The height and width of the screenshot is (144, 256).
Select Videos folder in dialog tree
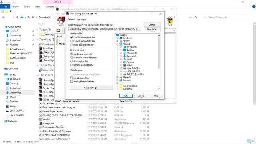[x=130, y=65]
